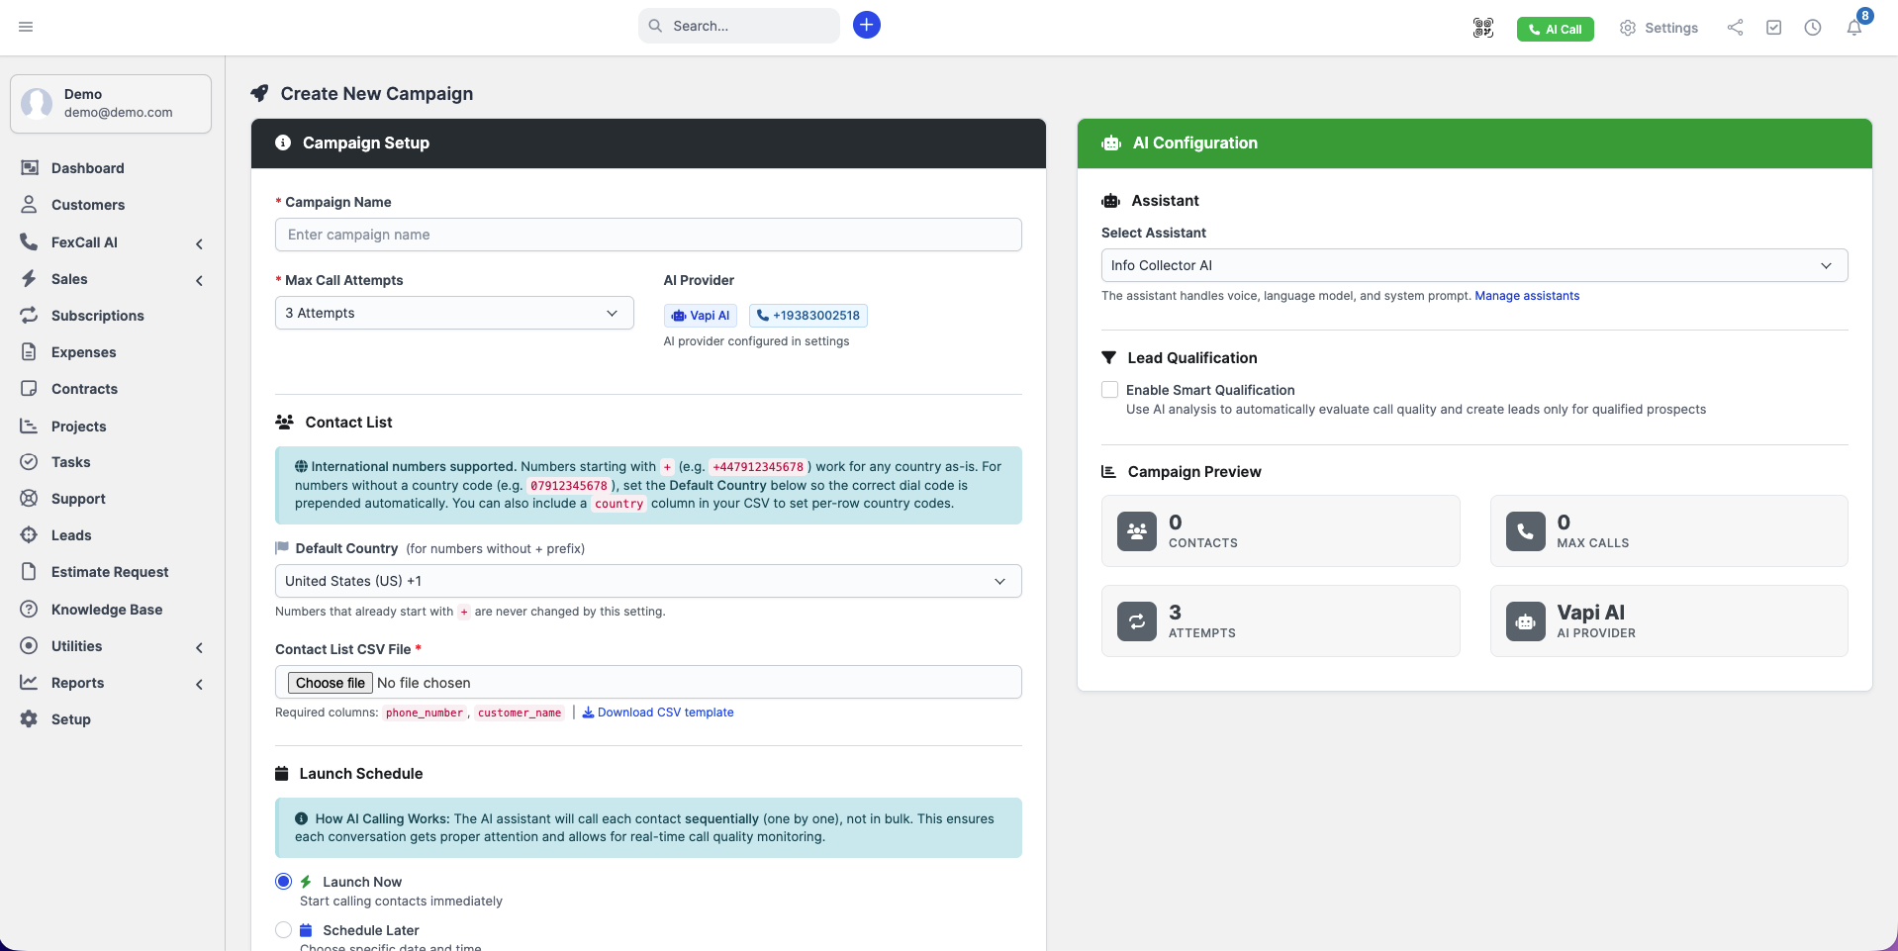Click the plus icon next to the search bar
This screenshot has height=951, width=1898.
866,25
